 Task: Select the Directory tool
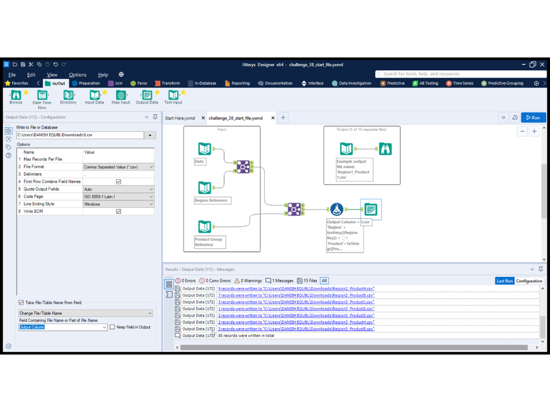(x=68, y=97)
